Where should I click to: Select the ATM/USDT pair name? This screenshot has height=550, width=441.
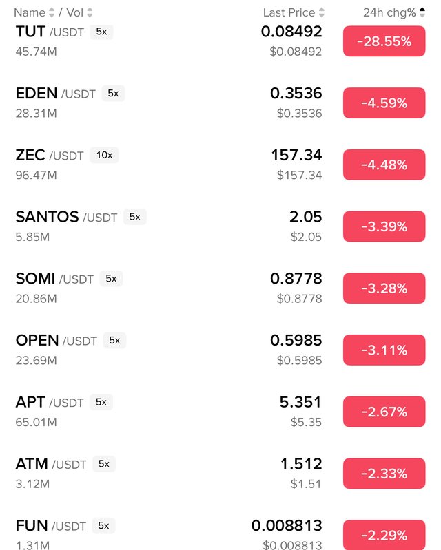(x=51, y=465)
